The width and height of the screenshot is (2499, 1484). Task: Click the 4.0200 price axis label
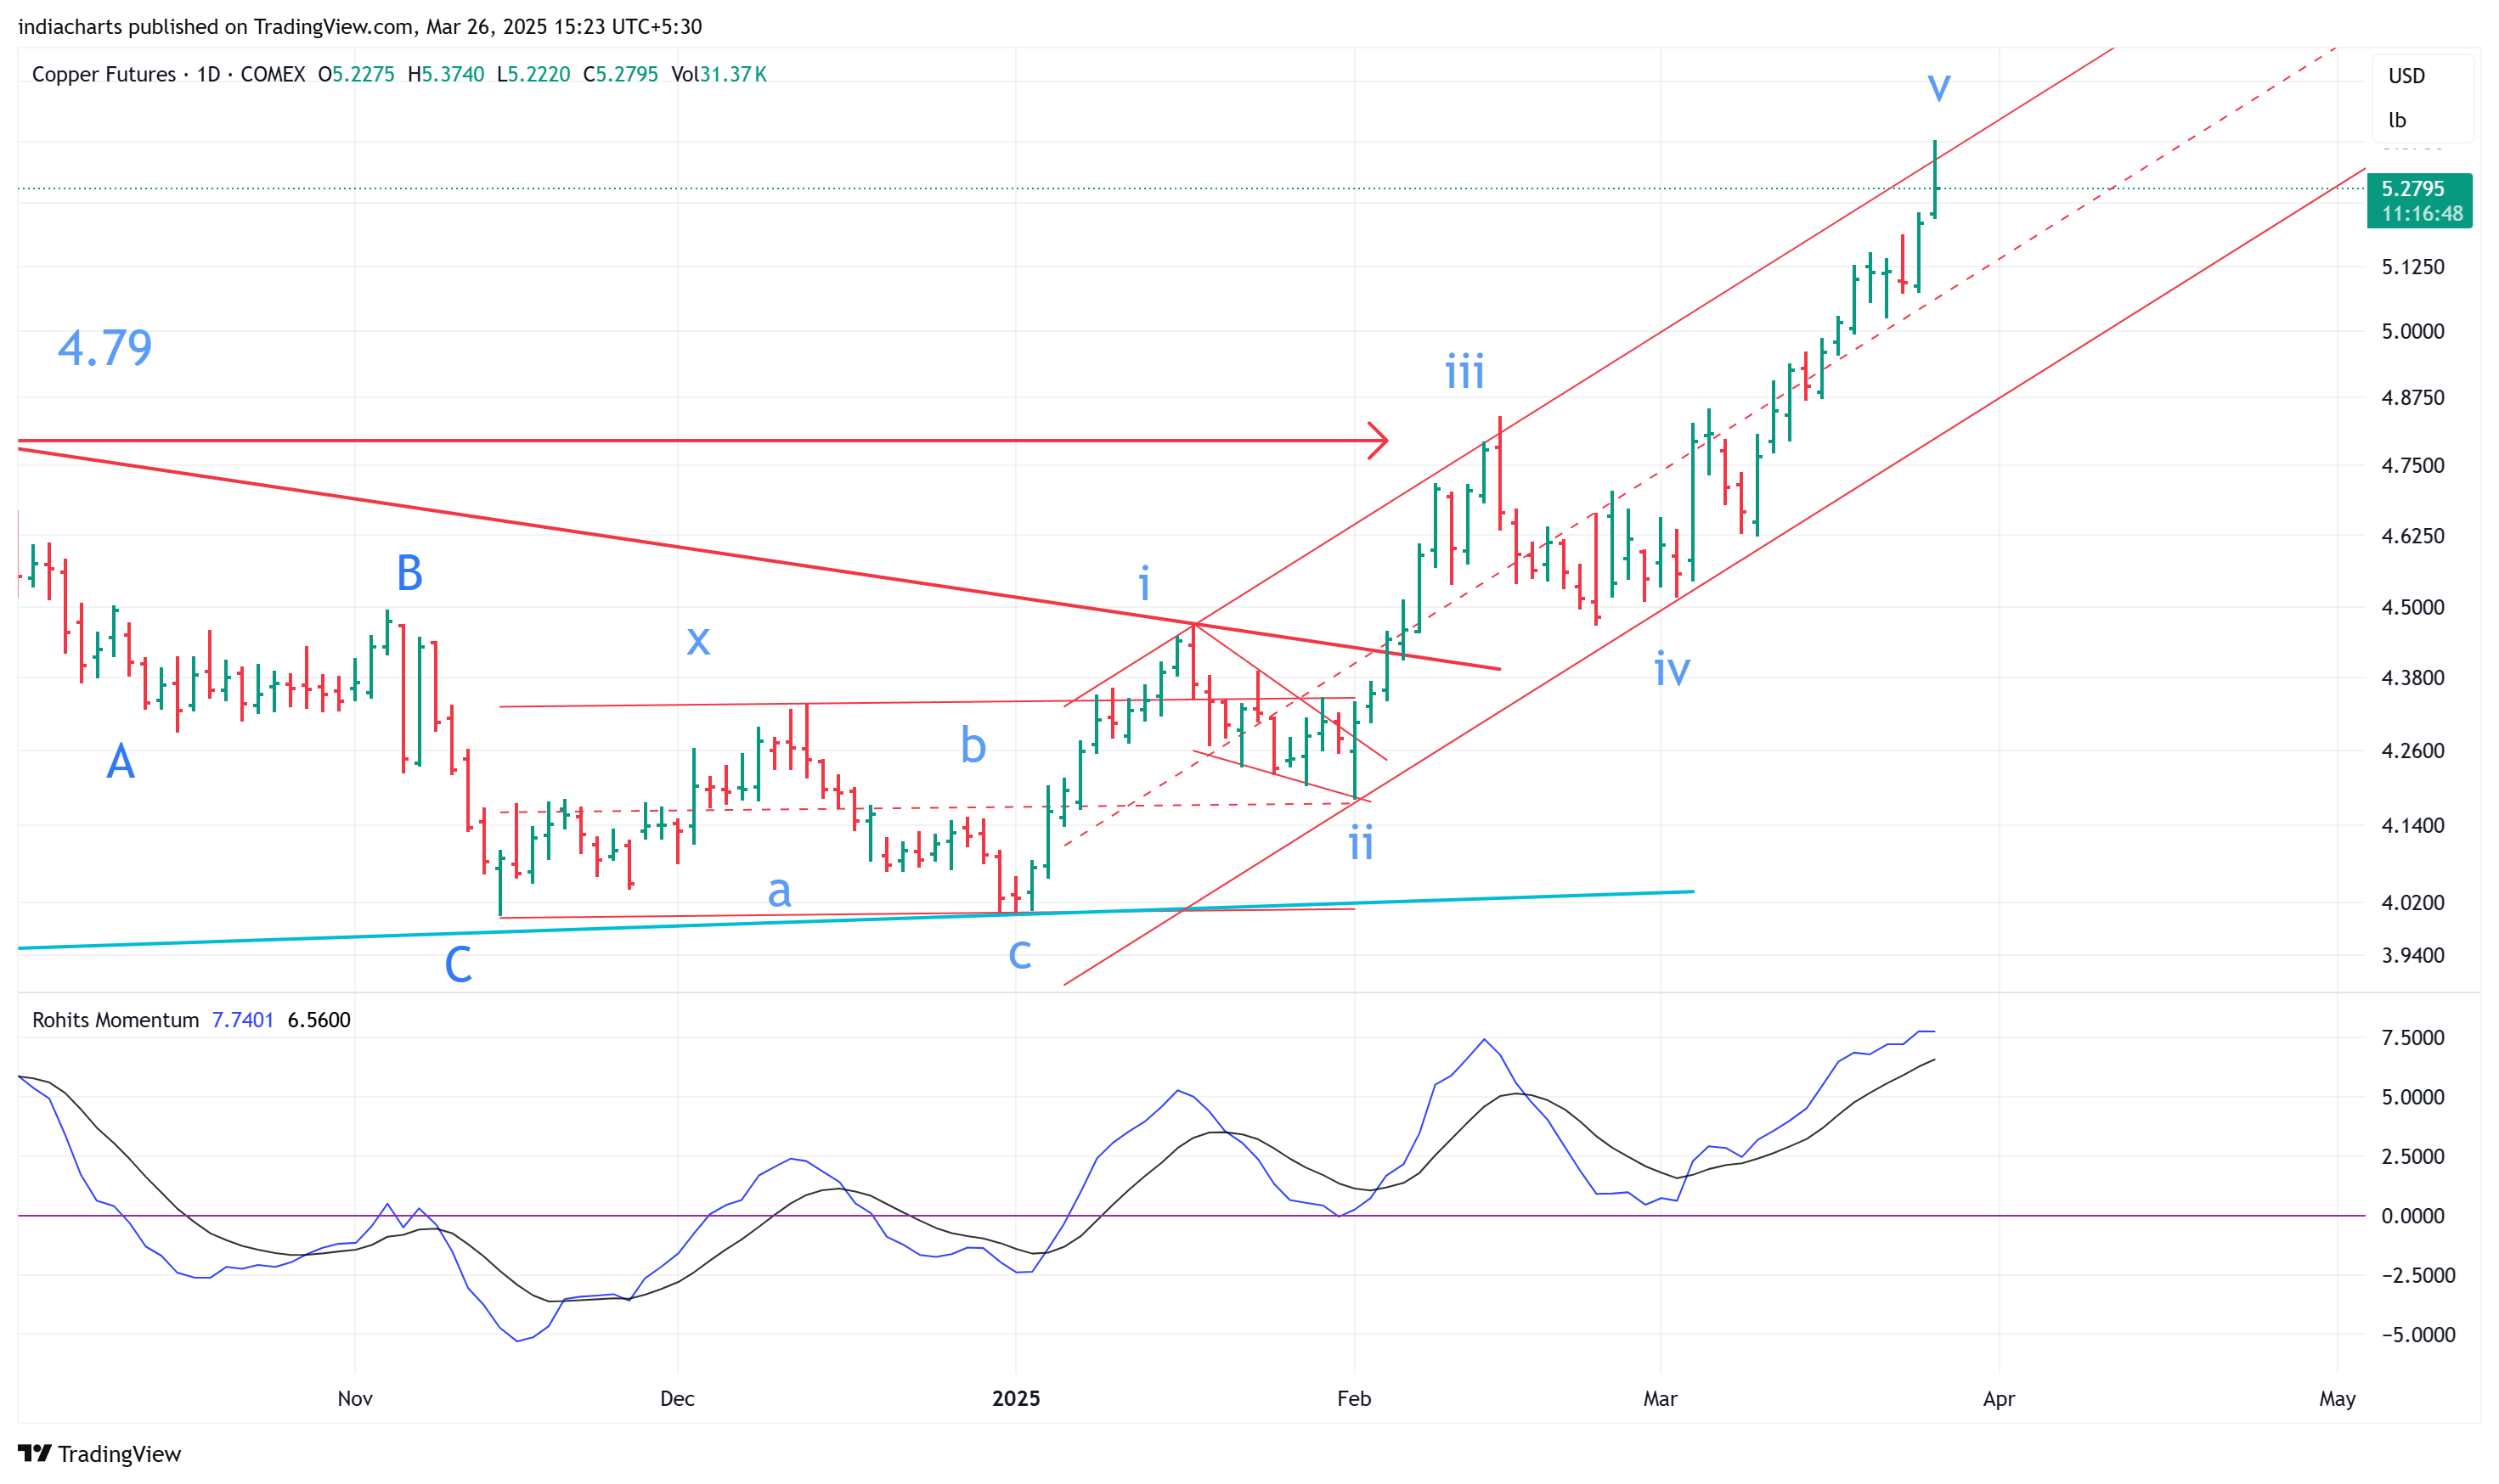(x=2413, y=902)
